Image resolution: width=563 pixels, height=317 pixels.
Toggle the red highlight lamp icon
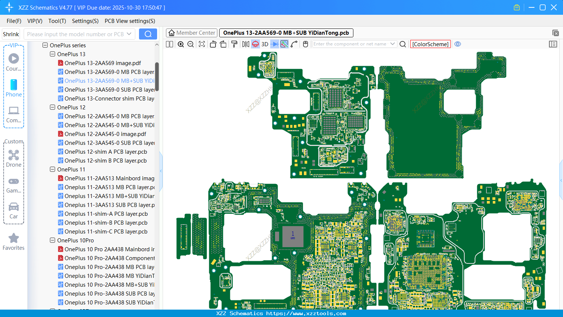coord(255,44)
